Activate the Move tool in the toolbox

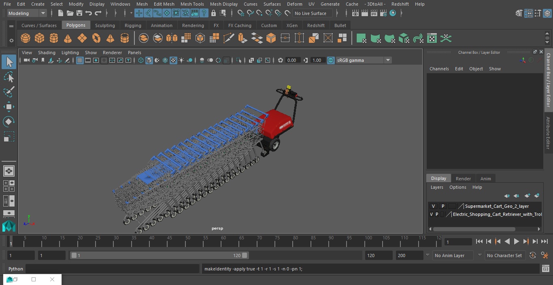[9, 107]
